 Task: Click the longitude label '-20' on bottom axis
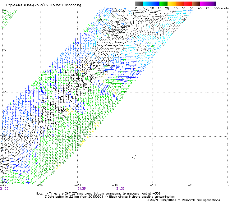[x=77, y=185]
